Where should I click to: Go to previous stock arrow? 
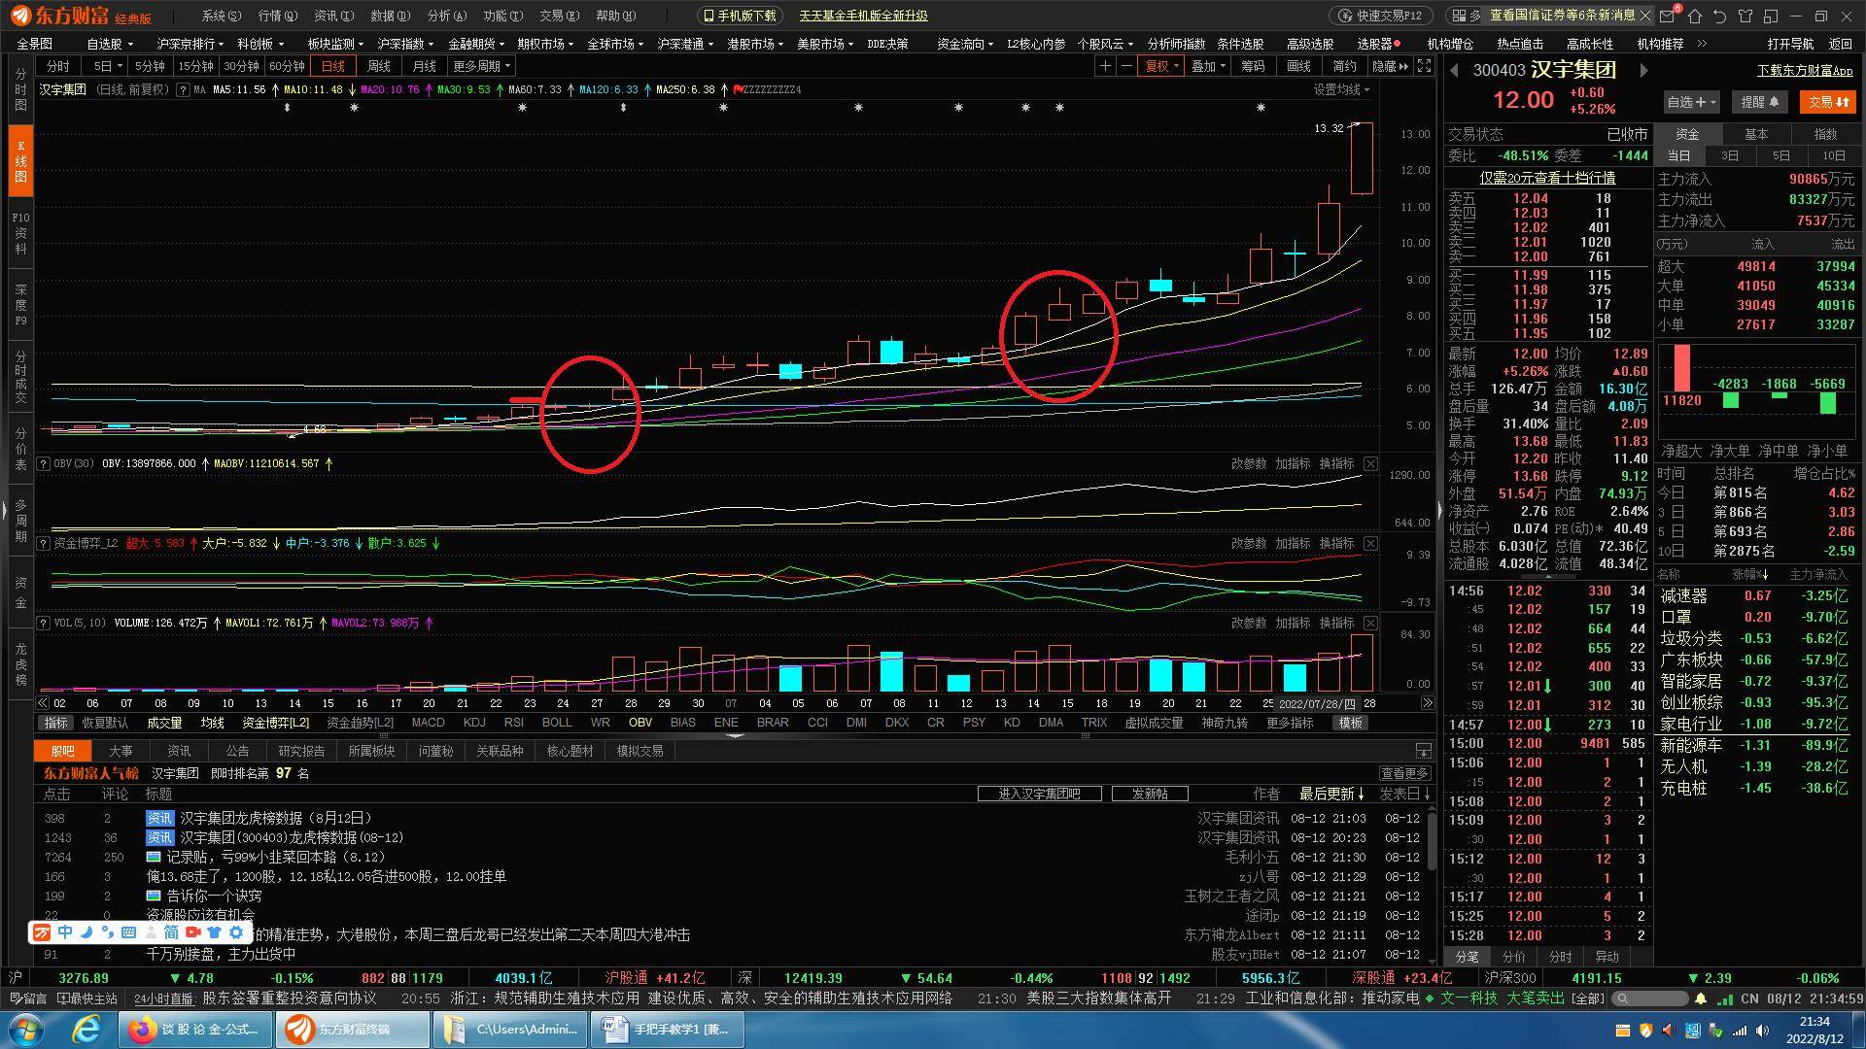1455,70
